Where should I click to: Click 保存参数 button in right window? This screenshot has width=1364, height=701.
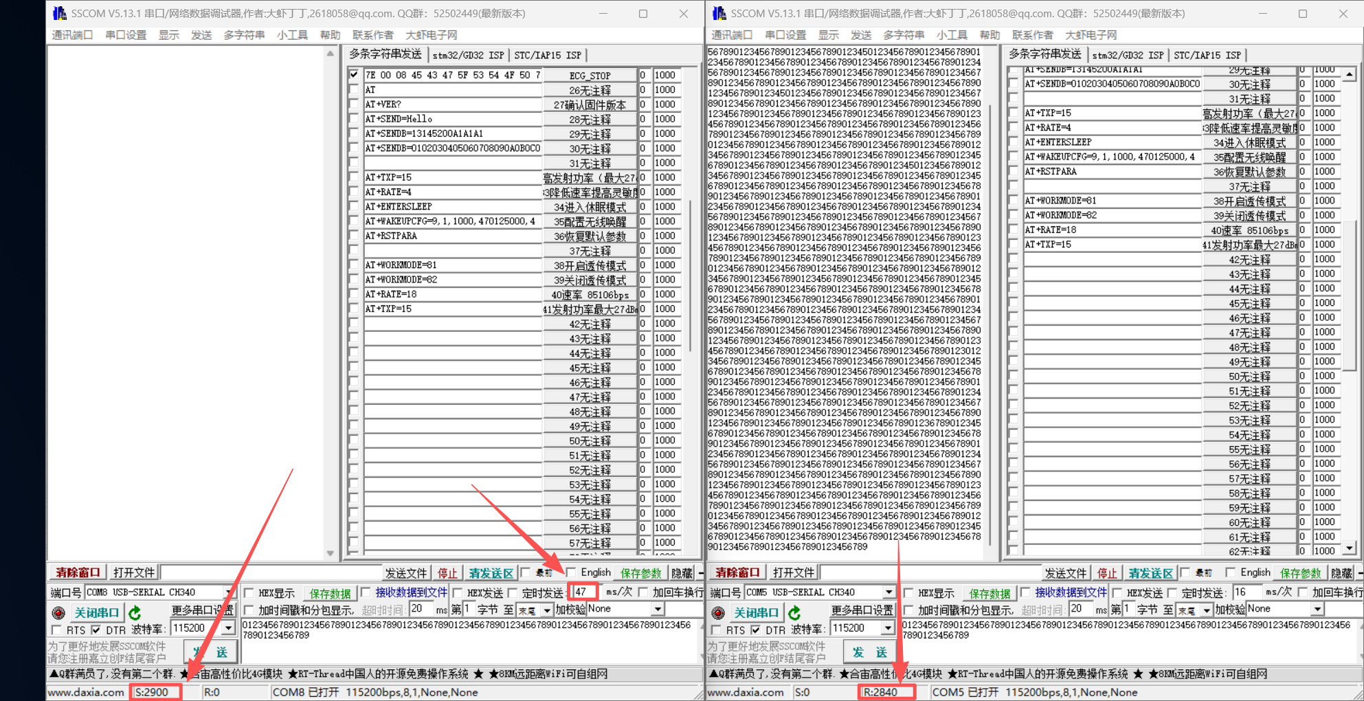tap(1300, 572)
